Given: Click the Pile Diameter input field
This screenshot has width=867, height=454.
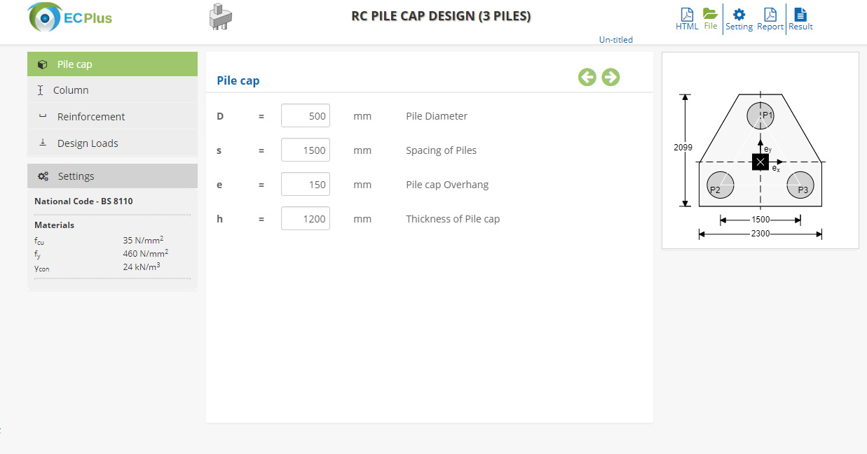Looking at the screenshot, I should pos(306,116).
